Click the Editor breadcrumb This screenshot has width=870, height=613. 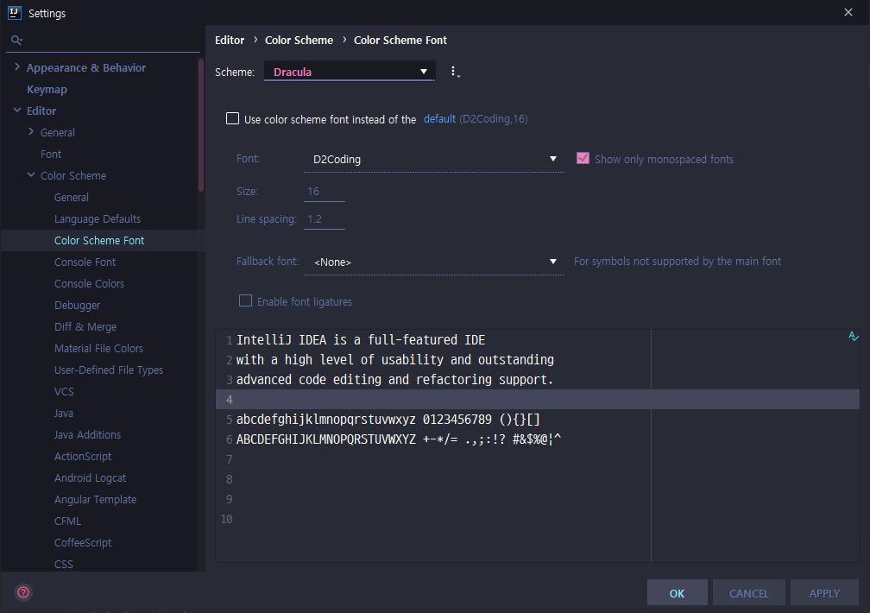[x=230, y=40]
